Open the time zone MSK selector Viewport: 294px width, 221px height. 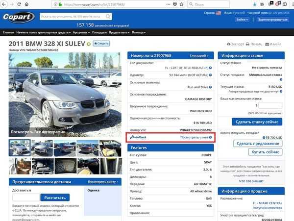click(x=279, y=13)
